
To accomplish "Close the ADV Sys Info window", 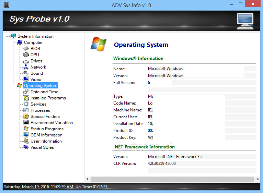I will coord(253,4).
